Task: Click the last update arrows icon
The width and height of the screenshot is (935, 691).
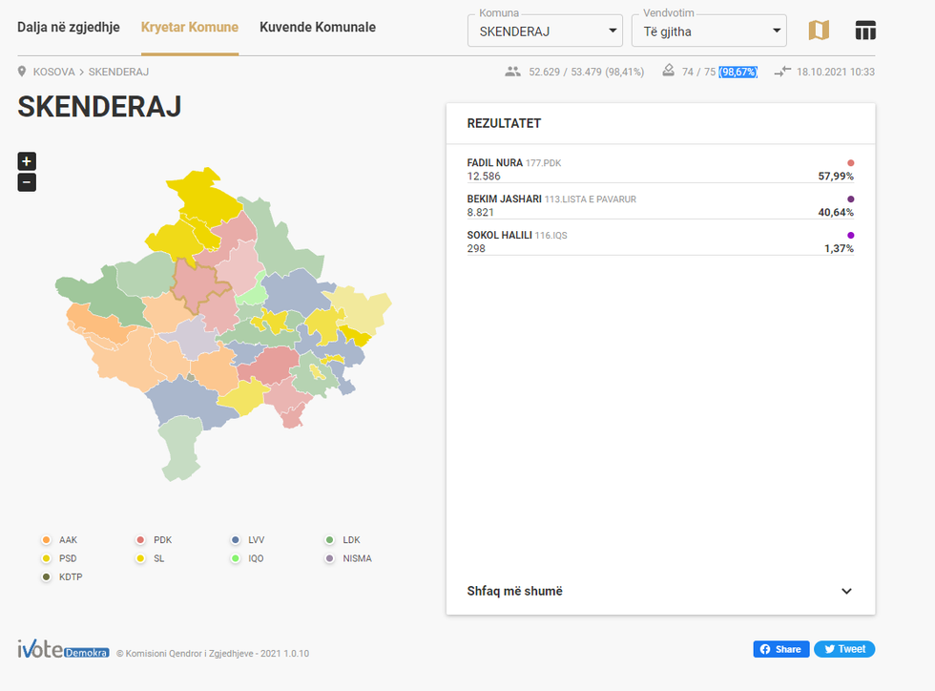Action: (782, 72)
